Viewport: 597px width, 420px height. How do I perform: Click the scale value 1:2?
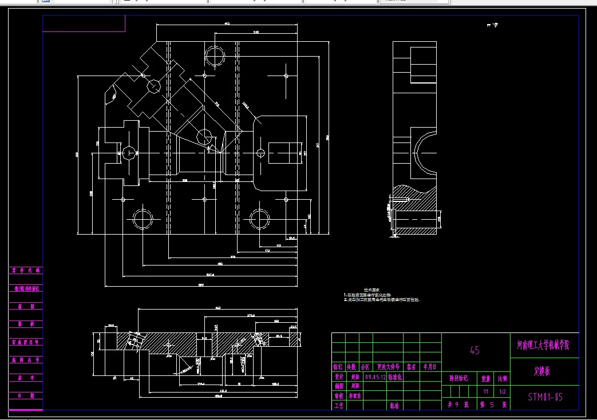click(503, 391)
